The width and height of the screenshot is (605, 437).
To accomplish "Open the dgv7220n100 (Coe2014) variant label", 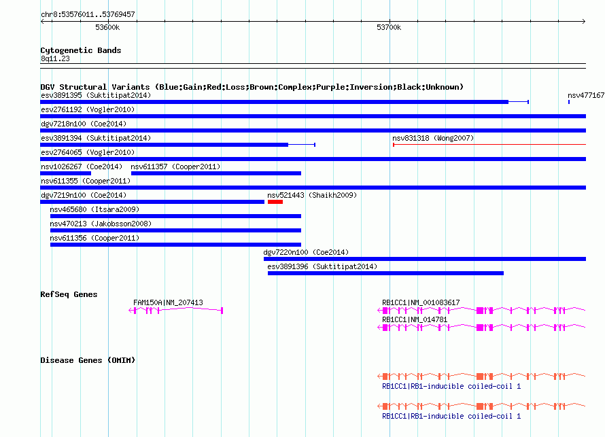I will [306, 252].
